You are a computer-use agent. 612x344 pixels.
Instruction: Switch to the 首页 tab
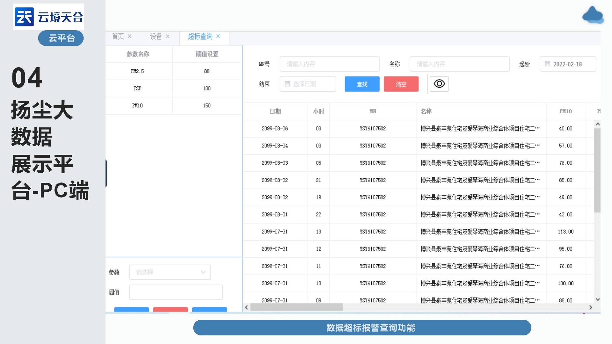tap(118, 36)
